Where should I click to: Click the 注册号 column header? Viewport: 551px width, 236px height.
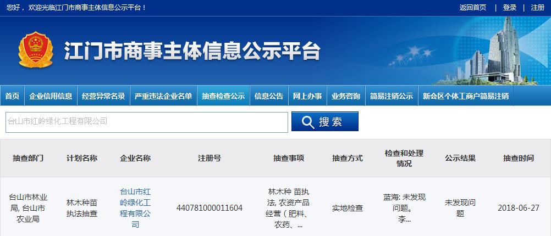pos(210,158)
